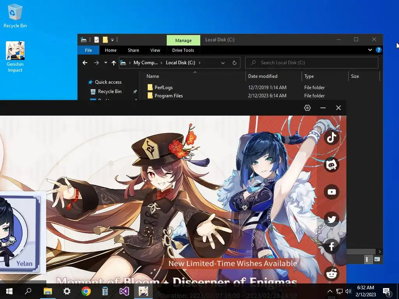
Task: Open Drive Tools ribbon tab
Action: point(183,50)
